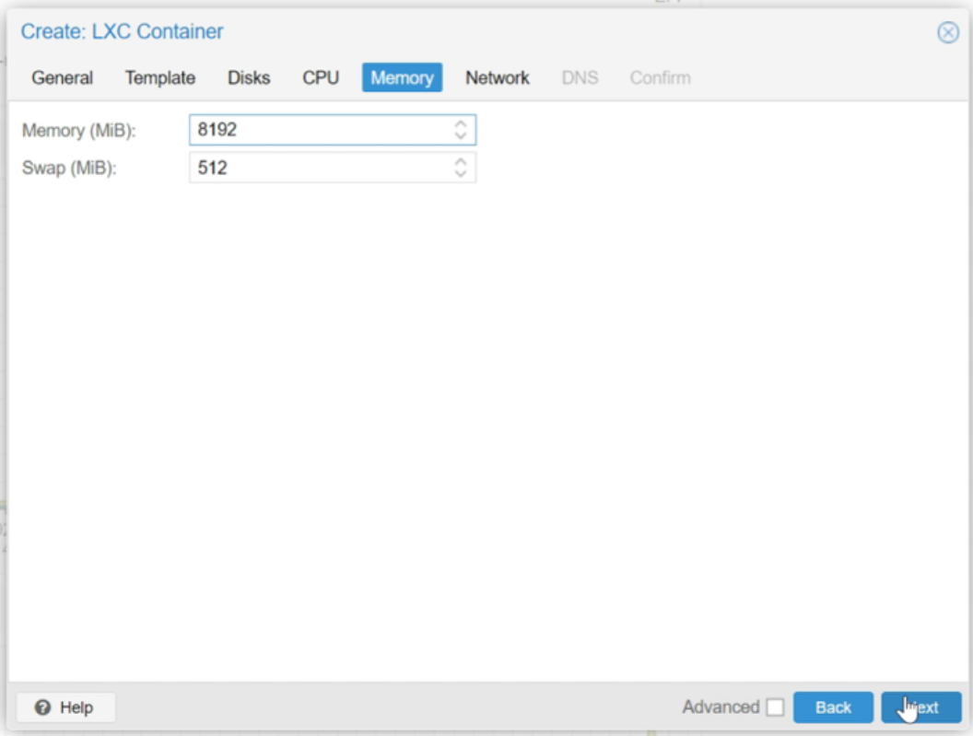Increase Memory with the up stepper arrow

click(x=463, y=125)
